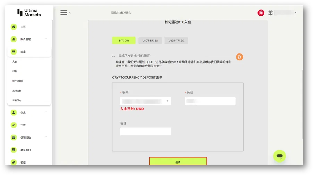Open the live chat bubble widget
The height and width of the screenshot is (175, 313).
(279, 156)
